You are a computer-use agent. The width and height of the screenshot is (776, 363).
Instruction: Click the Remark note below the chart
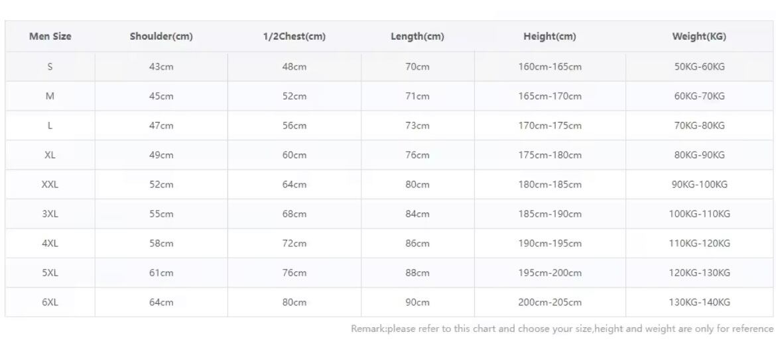(x=562, y=329)
